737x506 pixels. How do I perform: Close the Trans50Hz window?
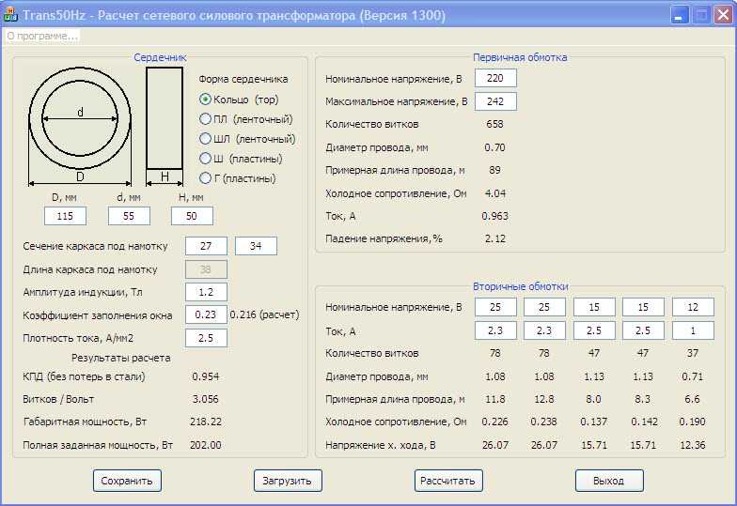pos(723,15)
